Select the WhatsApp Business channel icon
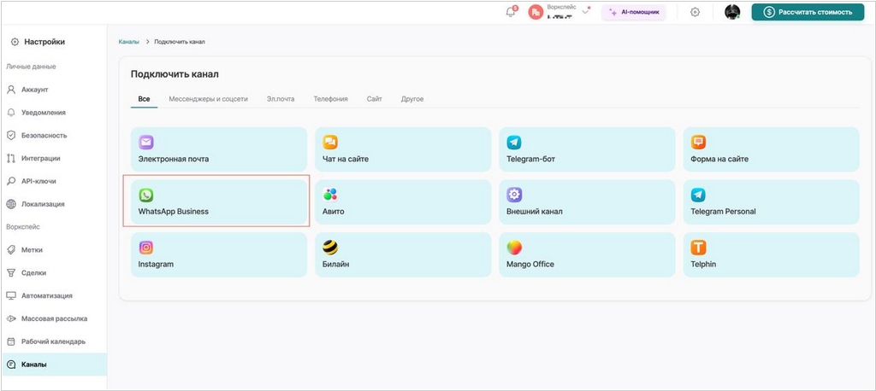 [x=146, y=195]
